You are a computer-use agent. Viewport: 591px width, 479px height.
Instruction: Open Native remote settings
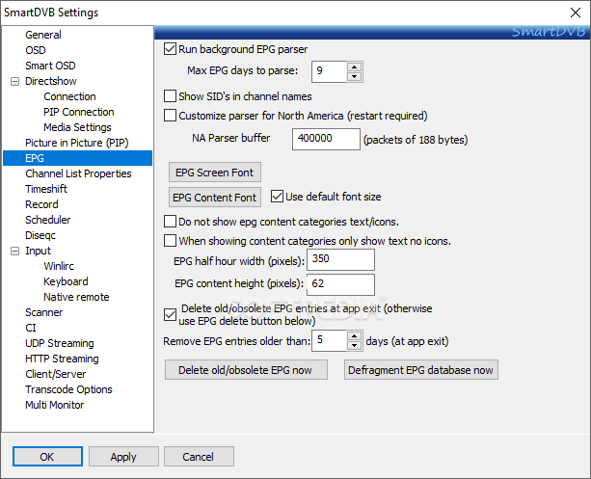tap(76, 297)
